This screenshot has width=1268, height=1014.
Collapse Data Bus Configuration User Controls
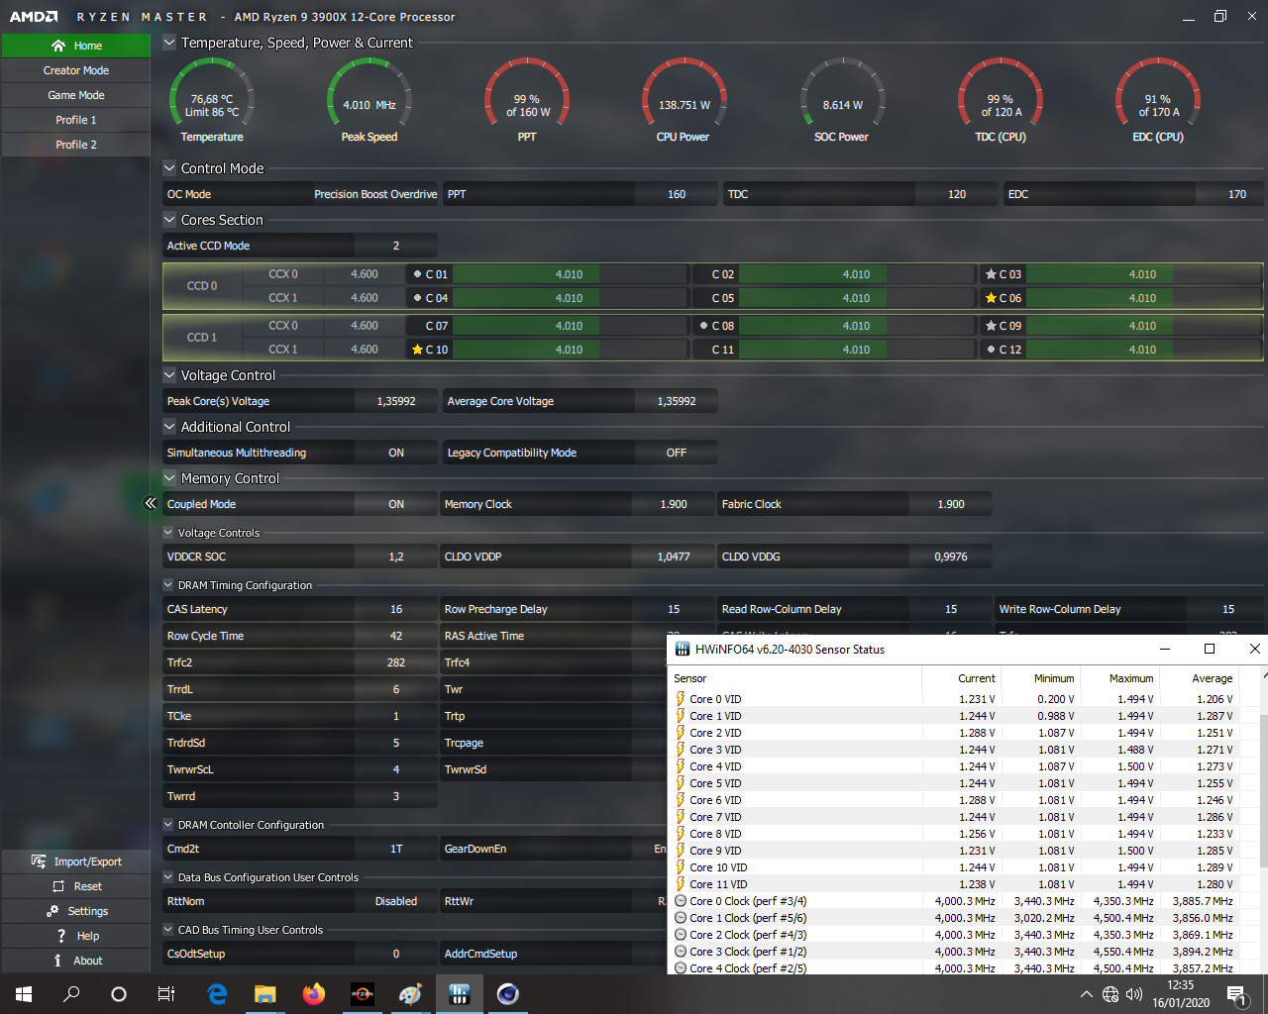(x=168, y=877)
